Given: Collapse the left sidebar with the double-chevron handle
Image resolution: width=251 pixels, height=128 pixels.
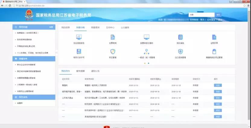Looking at the screenshot, I should tap(56, 53).
